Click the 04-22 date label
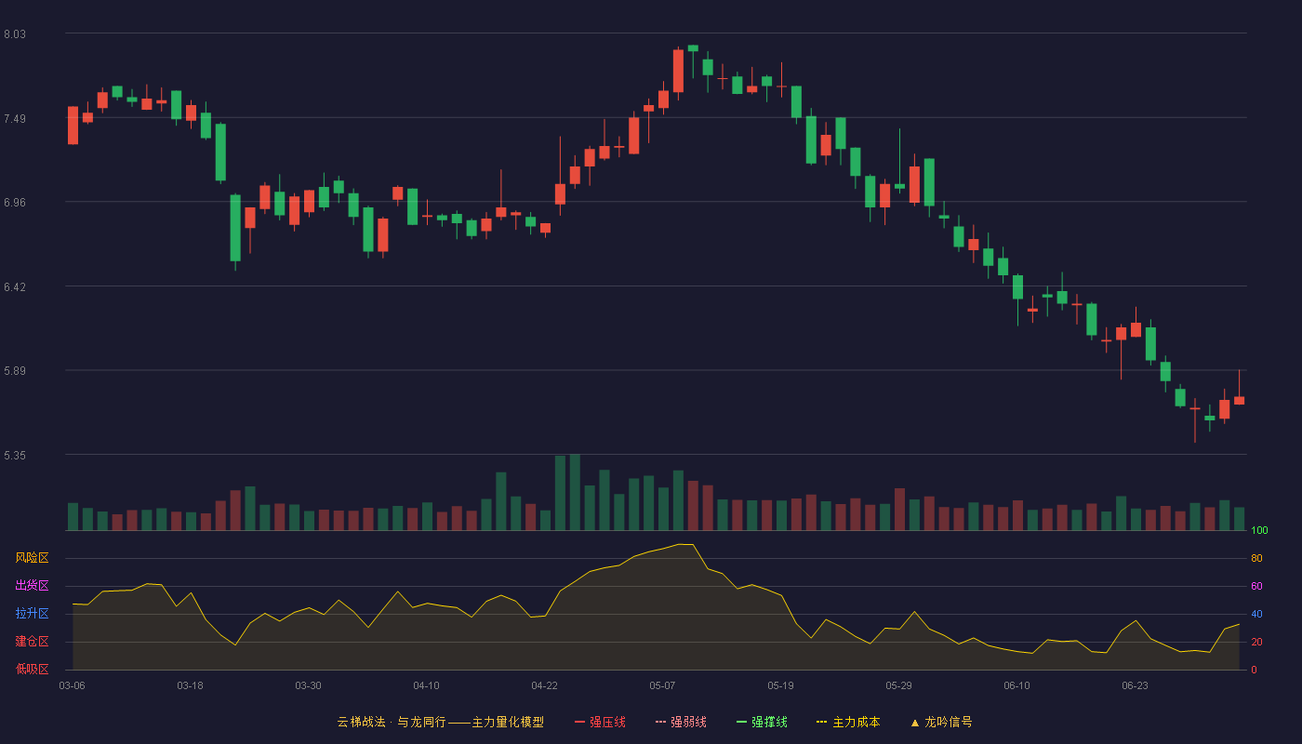This screenshot has width=1302, height=744. click(544, 685)
